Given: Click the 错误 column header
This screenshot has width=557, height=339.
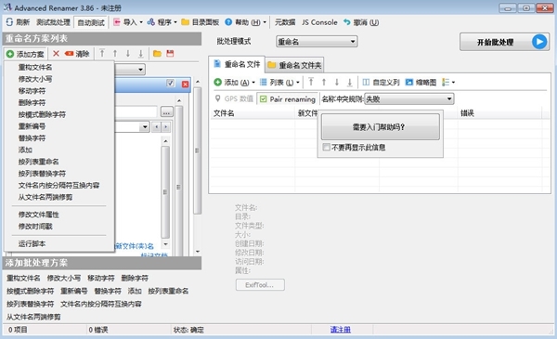Looking at the screenshot, I should 499,113.
